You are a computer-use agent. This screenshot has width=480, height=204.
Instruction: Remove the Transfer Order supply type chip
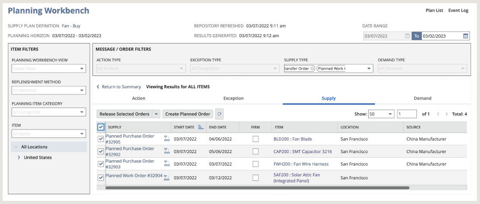click(x=312, y=69)
